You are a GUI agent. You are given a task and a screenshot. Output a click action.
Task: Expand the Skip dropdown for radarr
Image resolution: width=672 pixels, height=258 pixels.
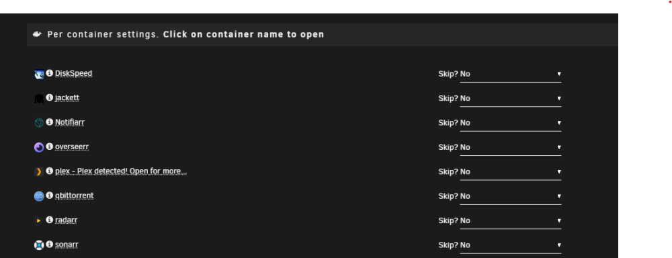(511, 221)
